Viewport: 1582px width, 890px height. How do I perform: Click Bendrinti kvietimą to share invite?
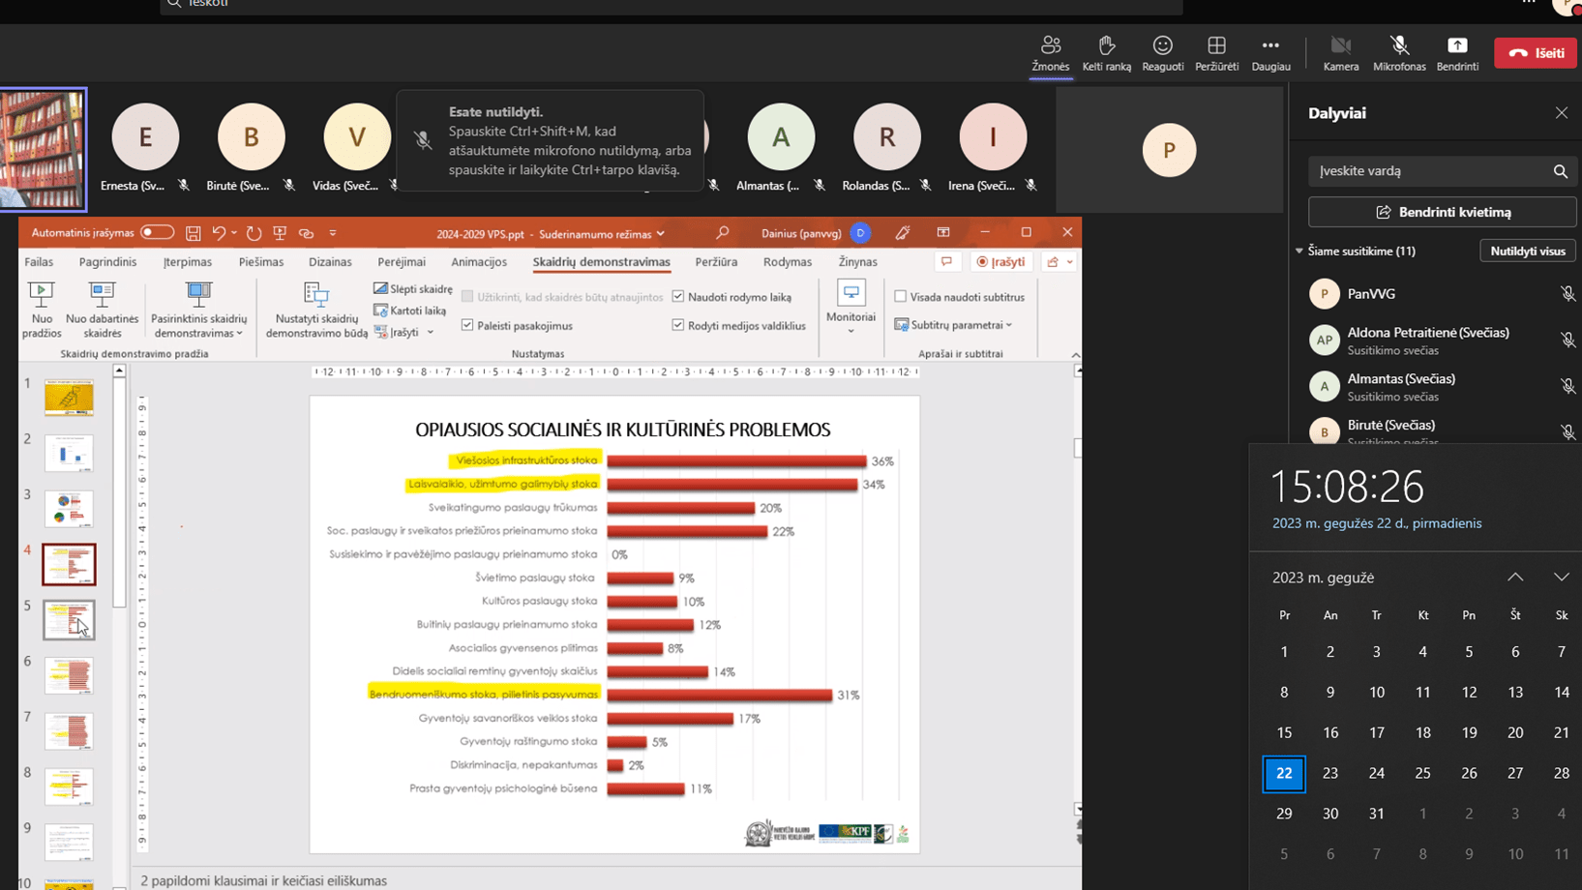(x=1441, y=211)
